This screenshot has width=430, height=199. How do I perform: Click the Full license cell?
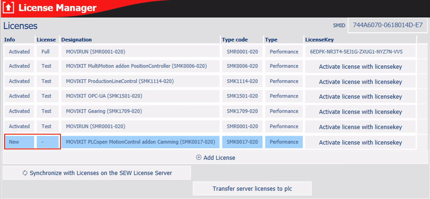point(48,52)
